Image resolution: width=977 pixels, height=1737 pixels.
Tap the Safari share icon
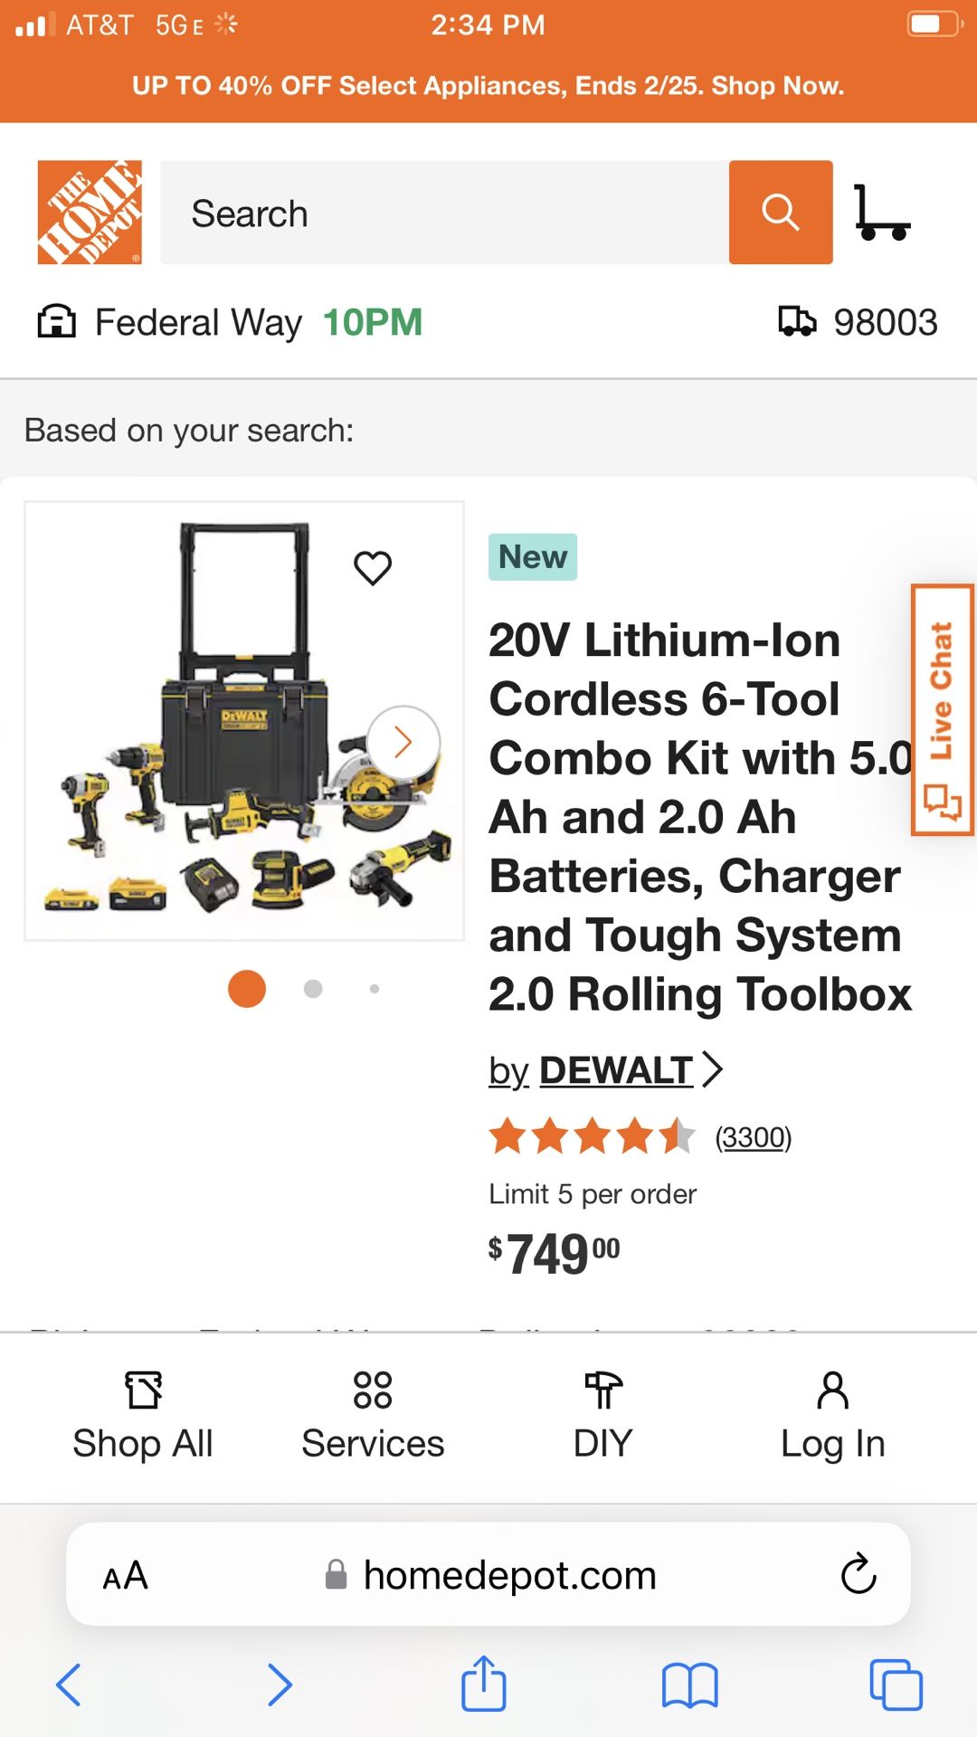pos(484,1684)
